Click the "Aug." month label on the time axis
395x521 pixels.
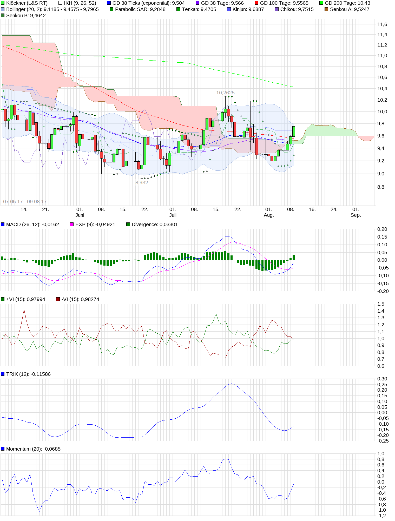tap(269, 215)
